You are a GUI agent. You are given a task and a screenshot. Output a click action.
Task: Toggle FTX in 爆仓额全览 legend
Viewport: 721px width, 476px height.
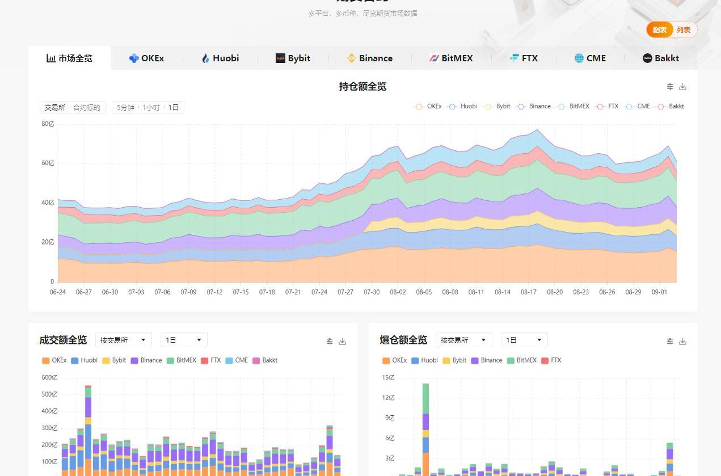pos(551,360)
